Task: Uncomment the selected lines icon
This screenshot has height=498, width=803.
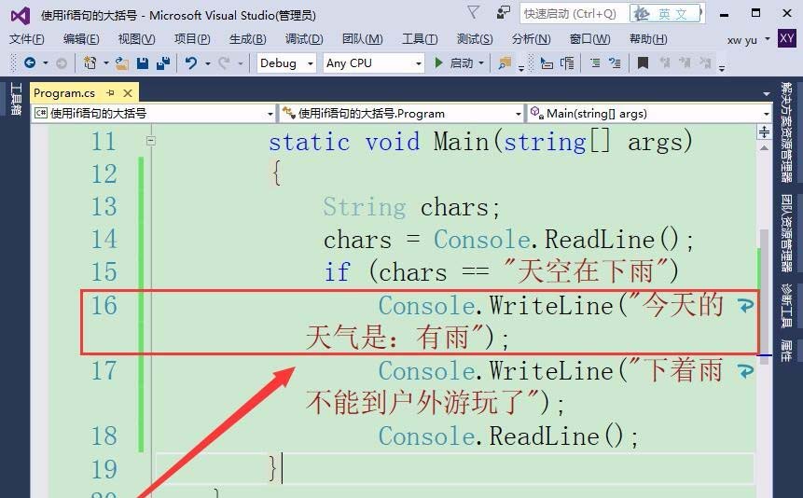Action: [x=615, y=63]
